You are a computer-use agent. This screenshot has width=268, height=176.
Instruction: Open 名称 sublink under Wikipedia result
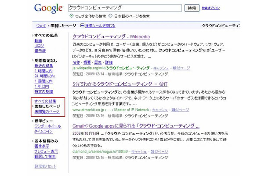[x=76, y=62]
